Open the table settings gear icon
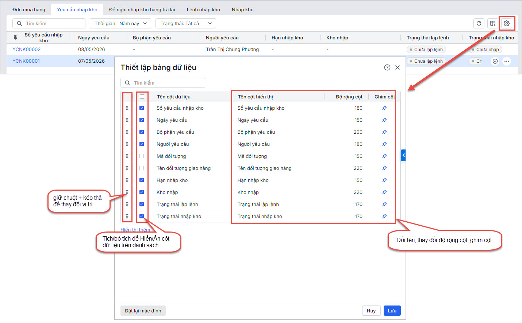The height and width of the screenshot is (323, 522). tap(506, 23)
